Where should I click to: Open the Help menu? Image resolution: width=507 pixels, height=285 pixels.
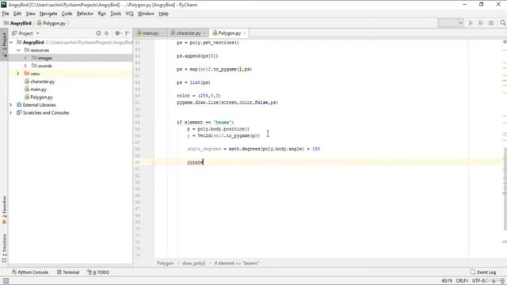point(164,13)
